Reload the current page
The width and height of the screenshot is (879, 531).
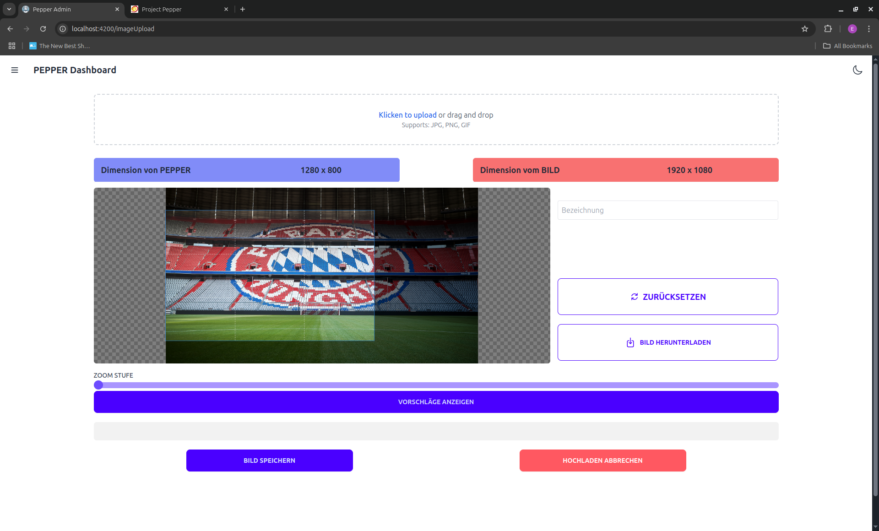[43, 29]
